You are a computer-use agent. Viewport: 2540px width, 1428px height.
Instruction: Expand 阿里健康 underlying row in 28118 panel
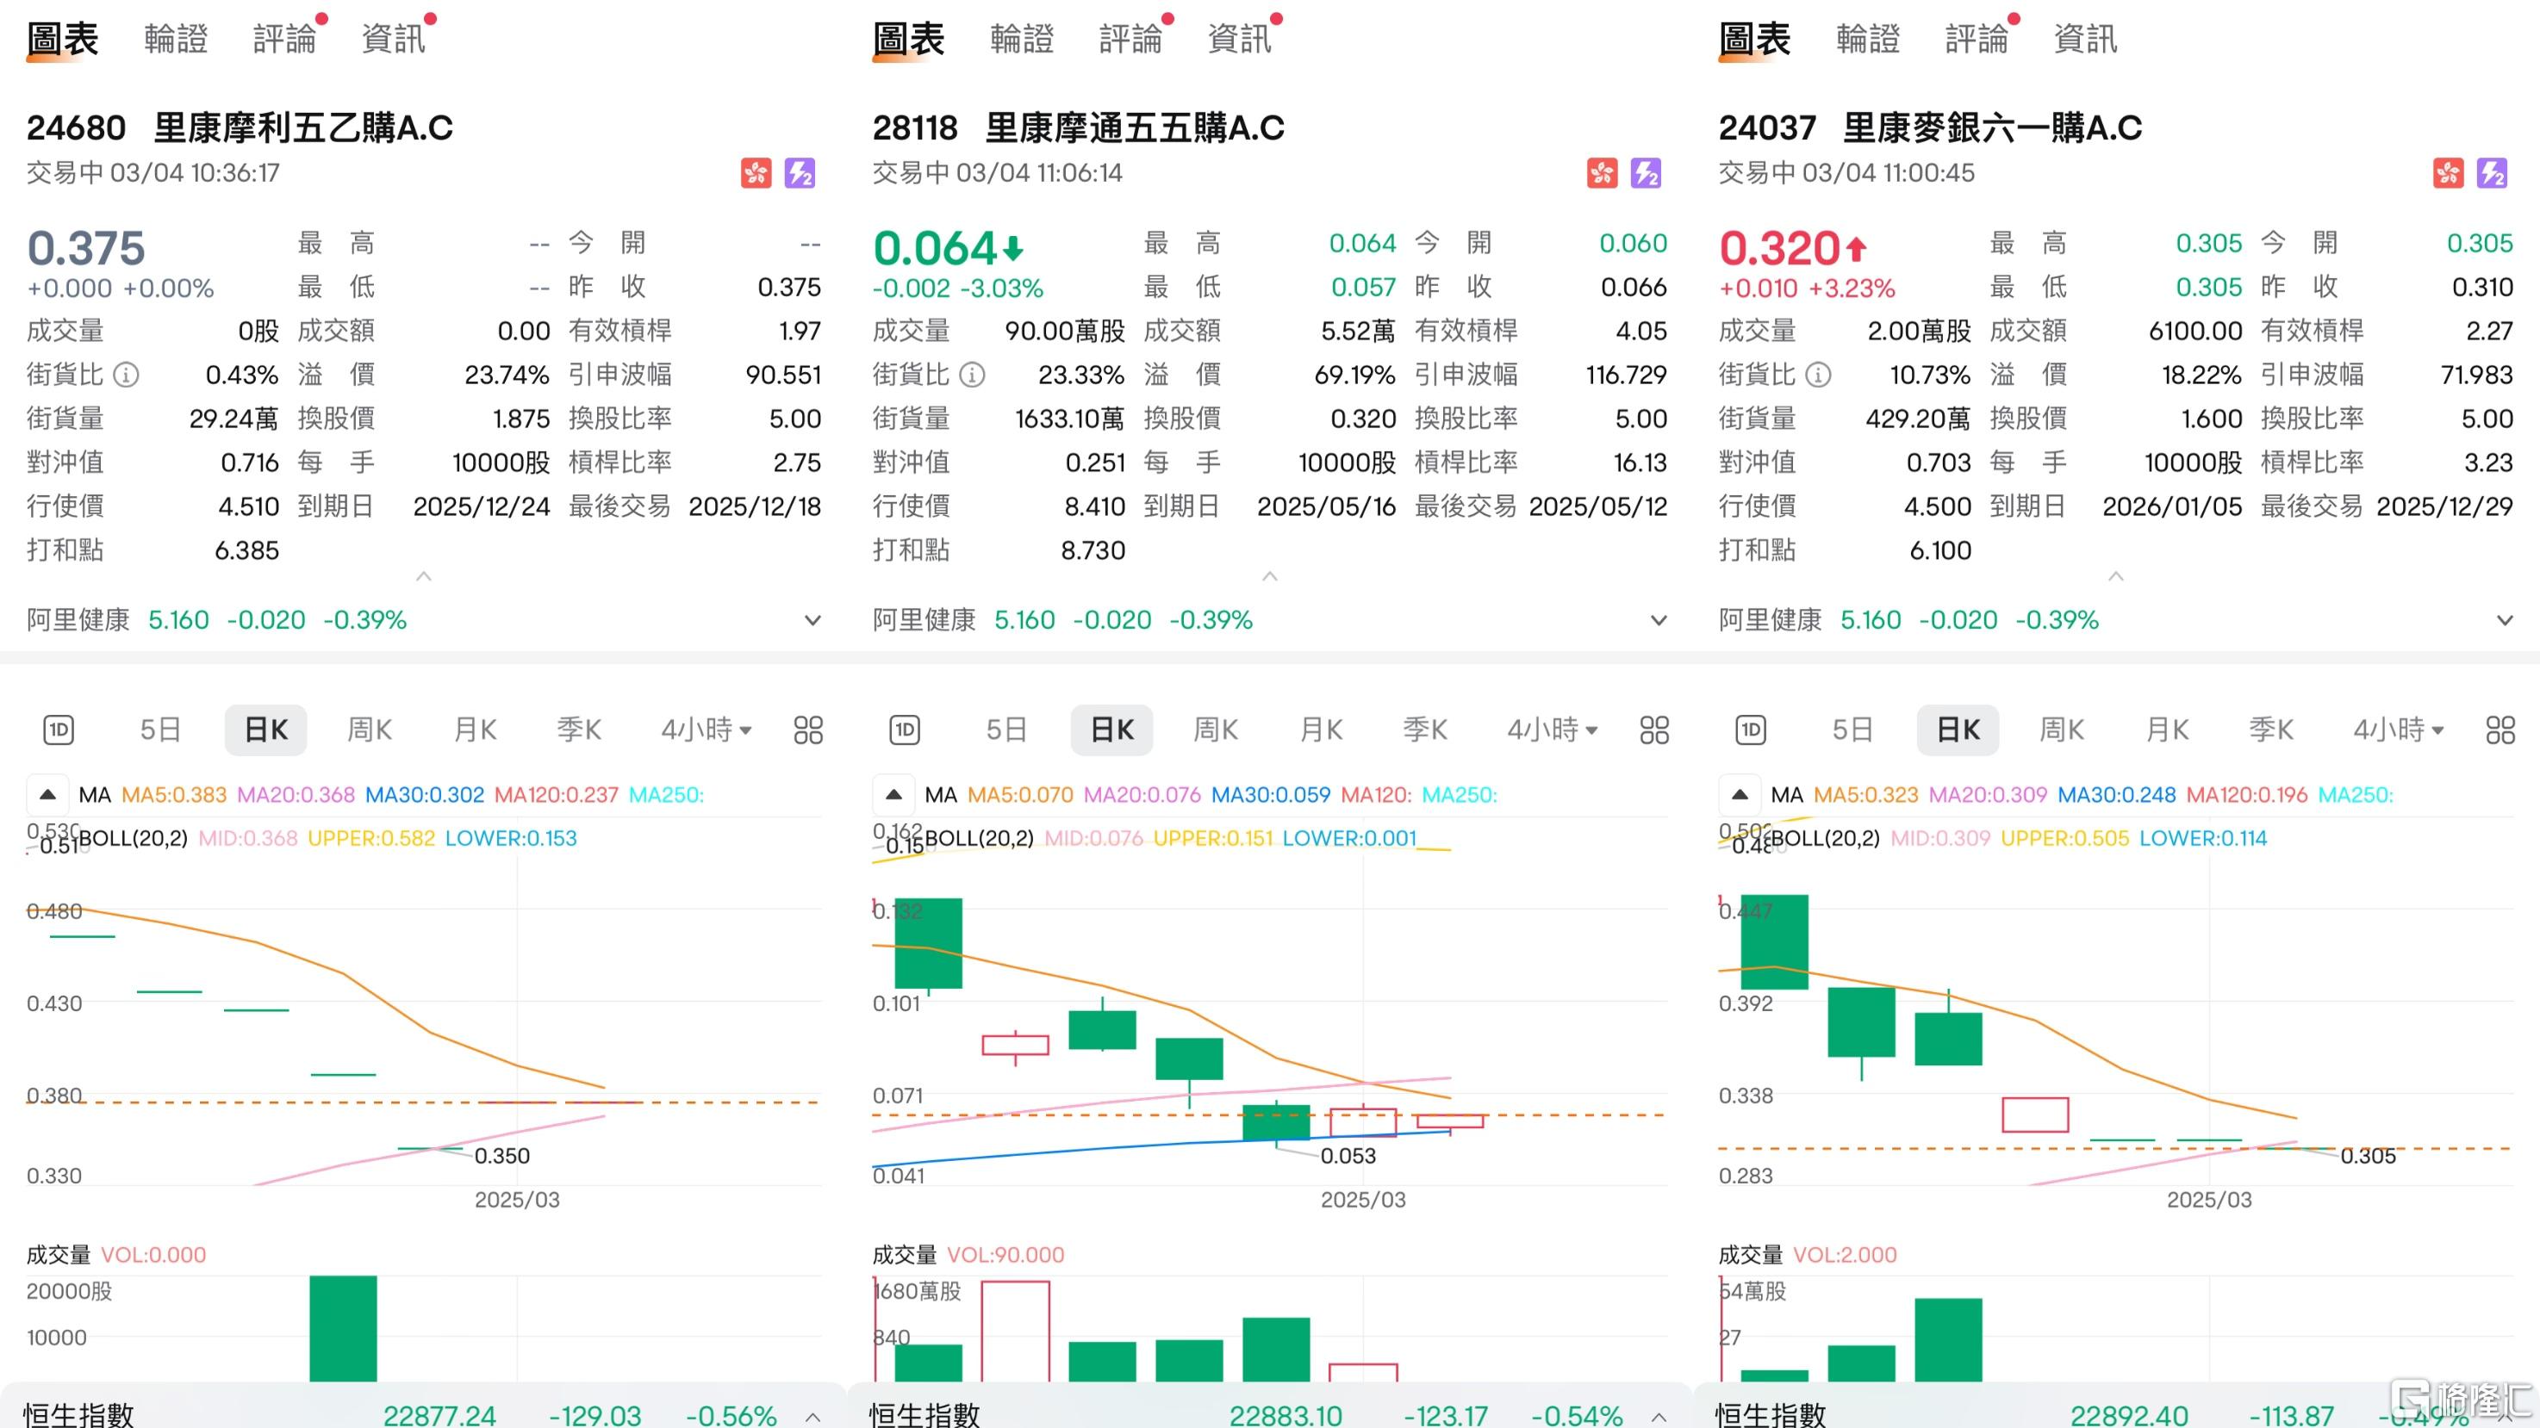1659,620
